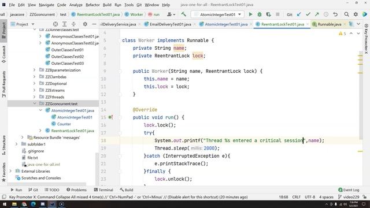Click the run gutter icon on line 15

110,117
